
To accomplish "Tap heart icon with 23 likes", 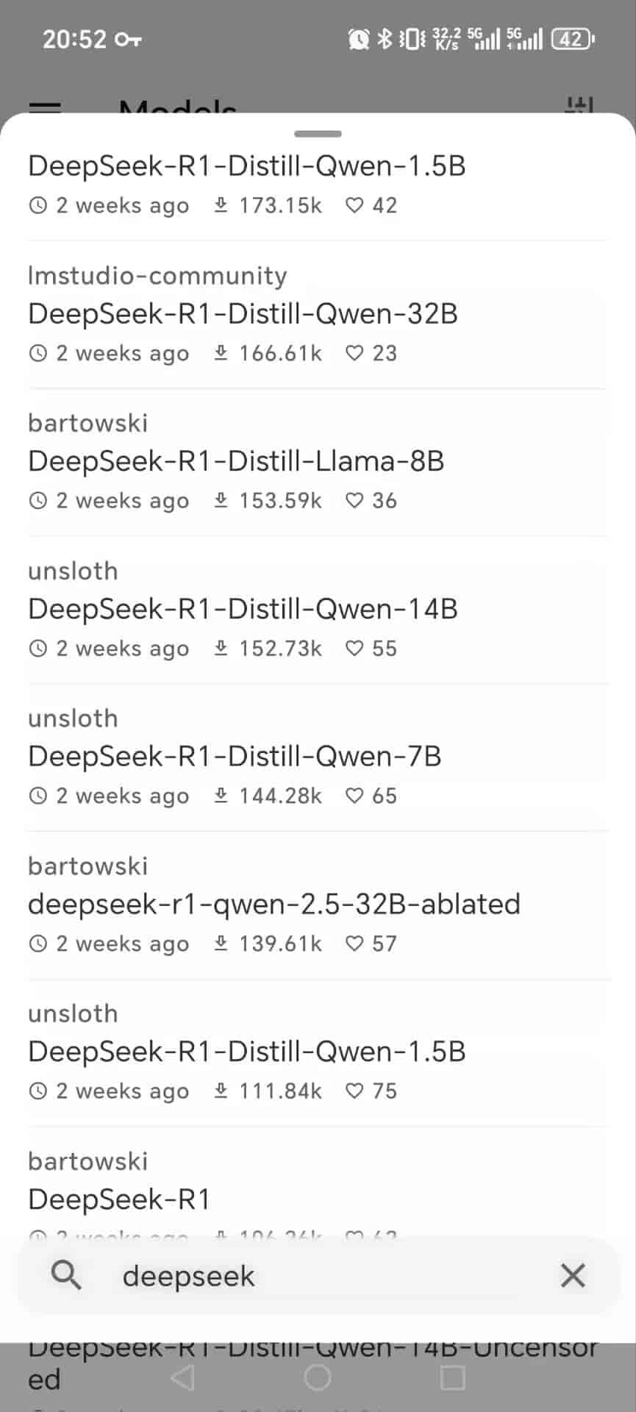I will 354,353.
